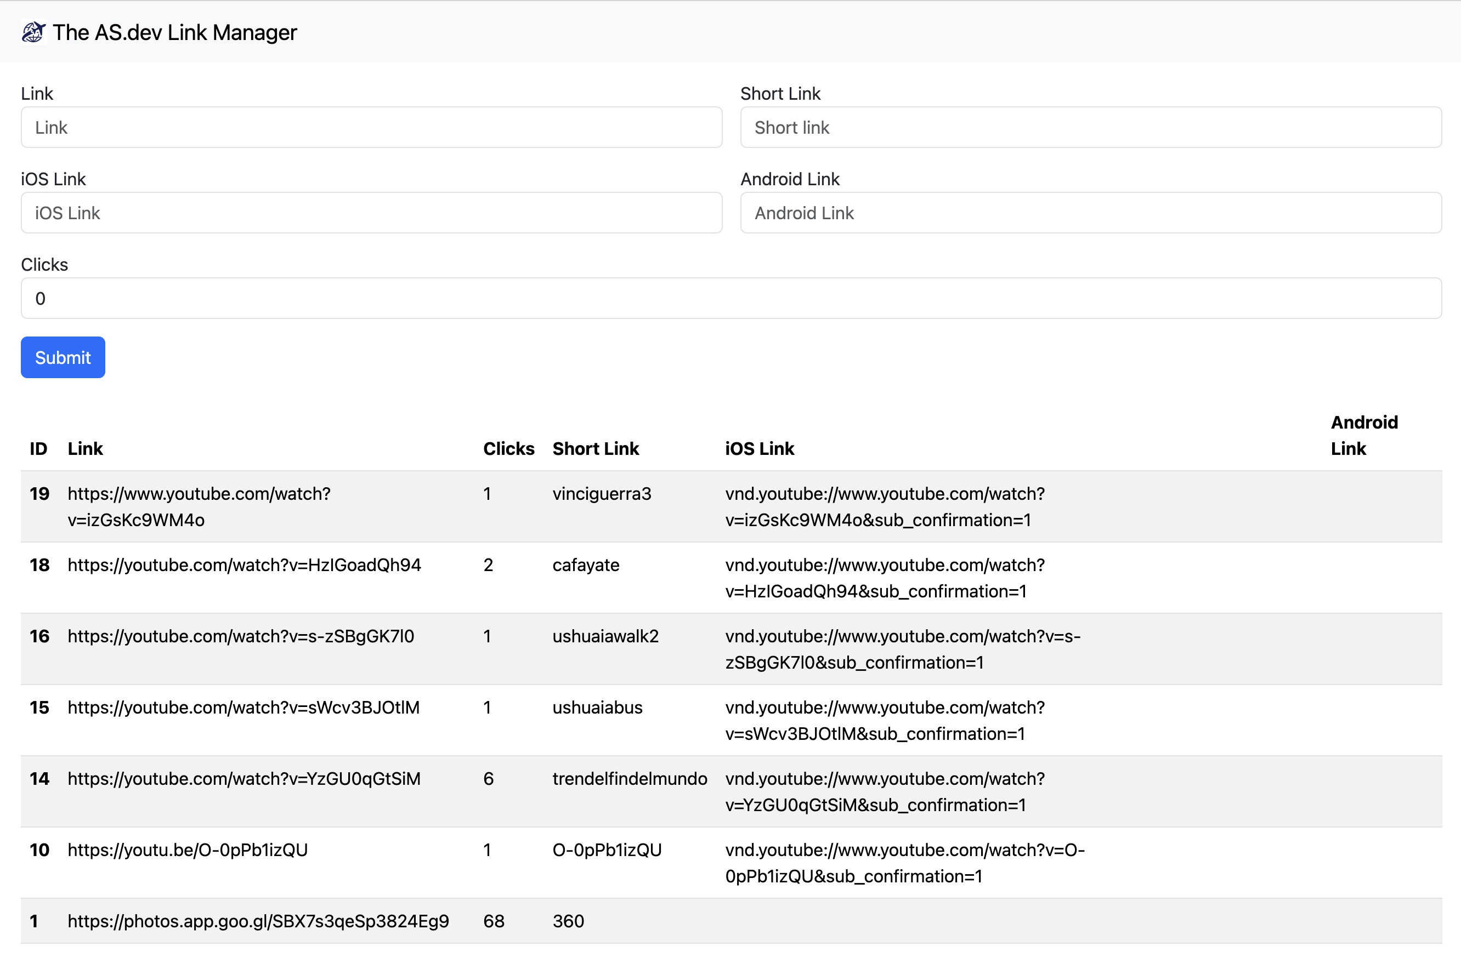Screen dimensions: 1461x958
Task: Select the Clicks number field
Action: click(x=730, y=298)
